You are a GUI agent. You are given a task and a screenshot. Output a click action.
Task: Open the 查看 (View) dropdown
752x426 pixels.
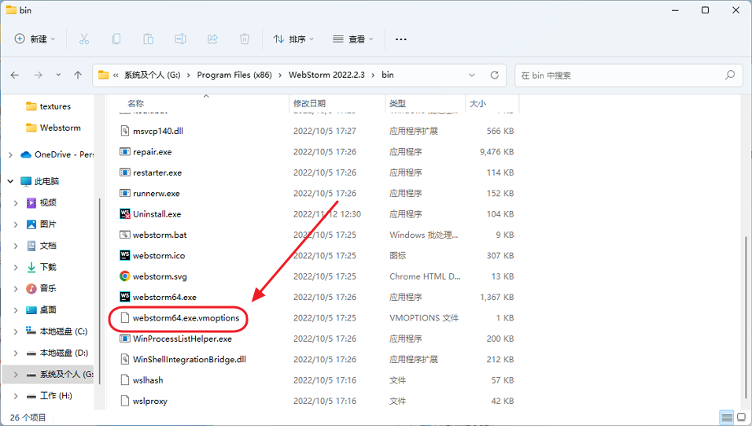[353, 39]
